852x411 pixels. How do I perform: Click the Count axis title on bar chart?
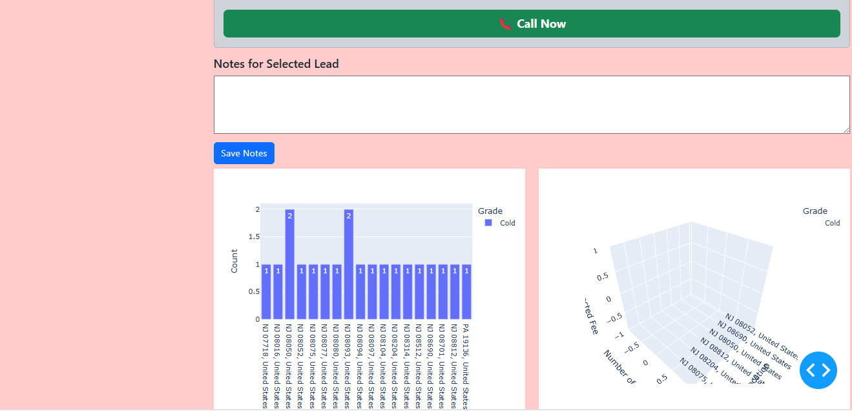(x=234, y=261)
